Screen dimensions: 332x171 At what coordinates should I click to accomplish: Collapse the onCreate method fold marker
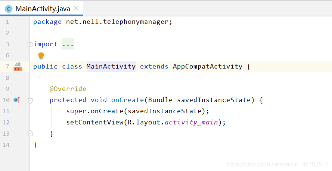point(30,101)
